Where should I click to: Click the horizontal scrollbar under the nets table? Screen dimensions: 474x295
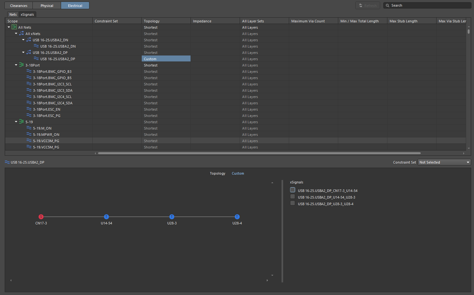(x=259, y=153)
